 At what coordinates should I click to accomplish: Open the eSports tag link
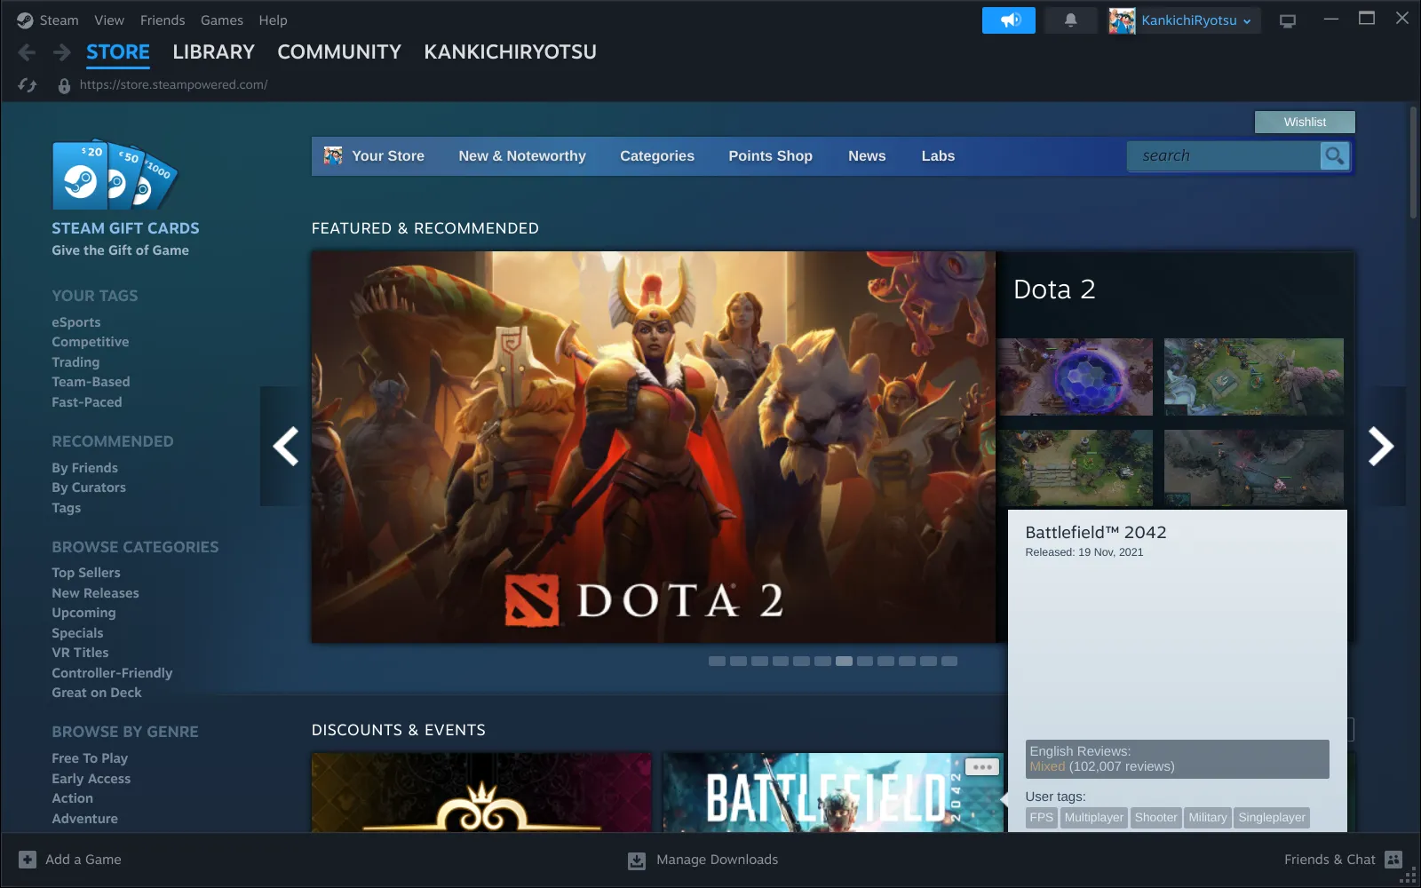pos(76,322)
